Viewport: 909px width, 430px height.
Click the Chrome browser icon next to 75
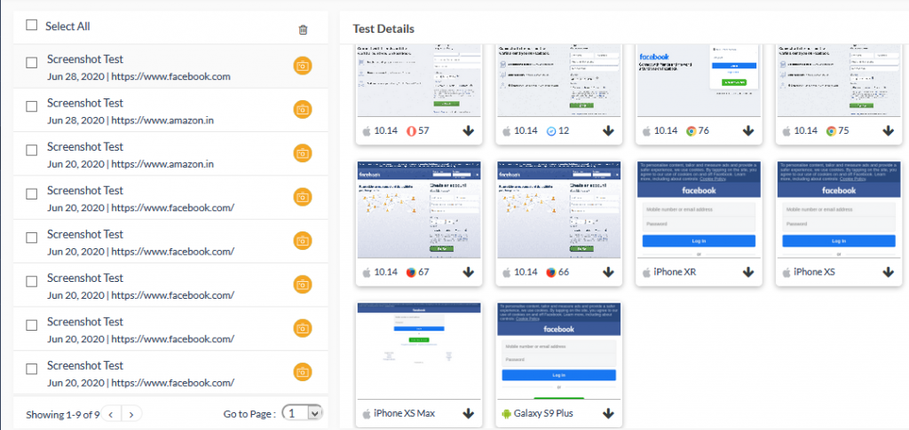click(x=831, y=131)
